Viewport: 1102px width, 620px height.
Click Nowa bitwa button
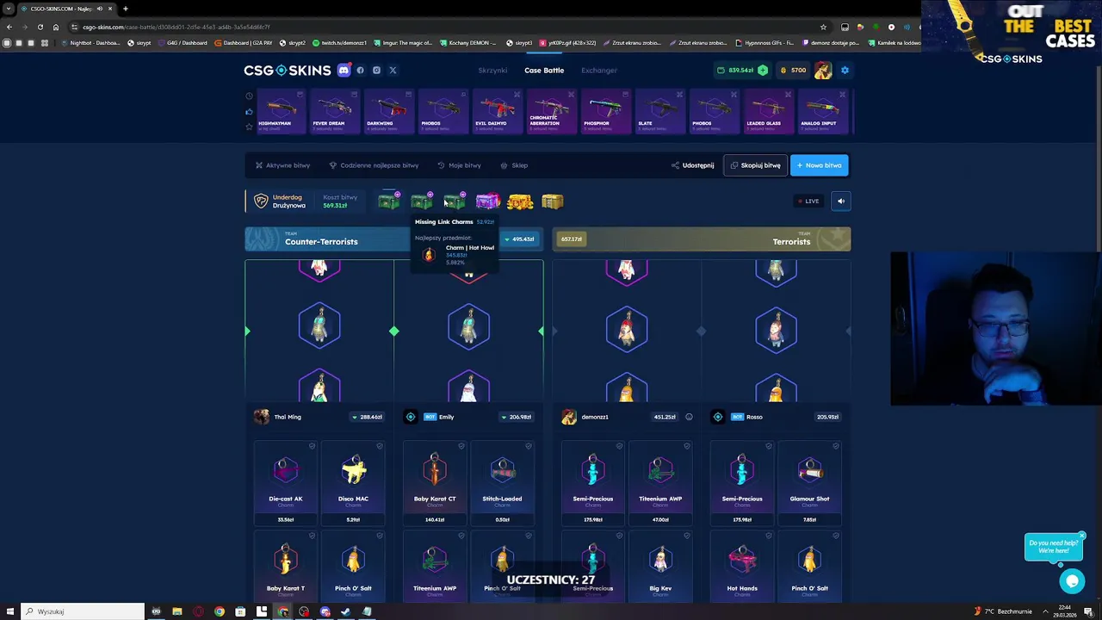pyautogui.click(x=819, y=165)
